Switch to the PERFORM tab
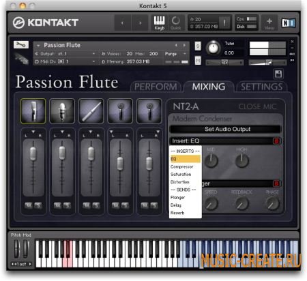 coord(156,87)
